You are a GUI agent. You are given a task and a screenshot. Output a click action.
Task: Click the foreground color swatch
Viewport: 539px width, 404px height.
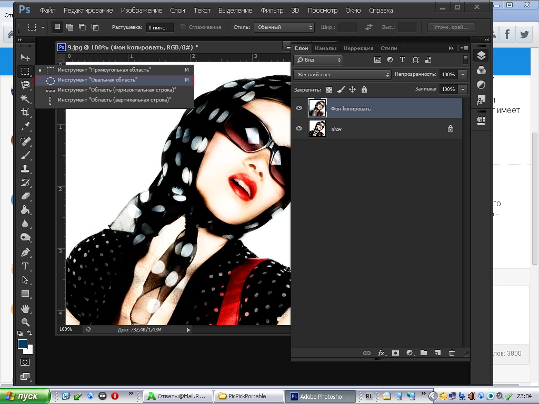pos(22,344)
